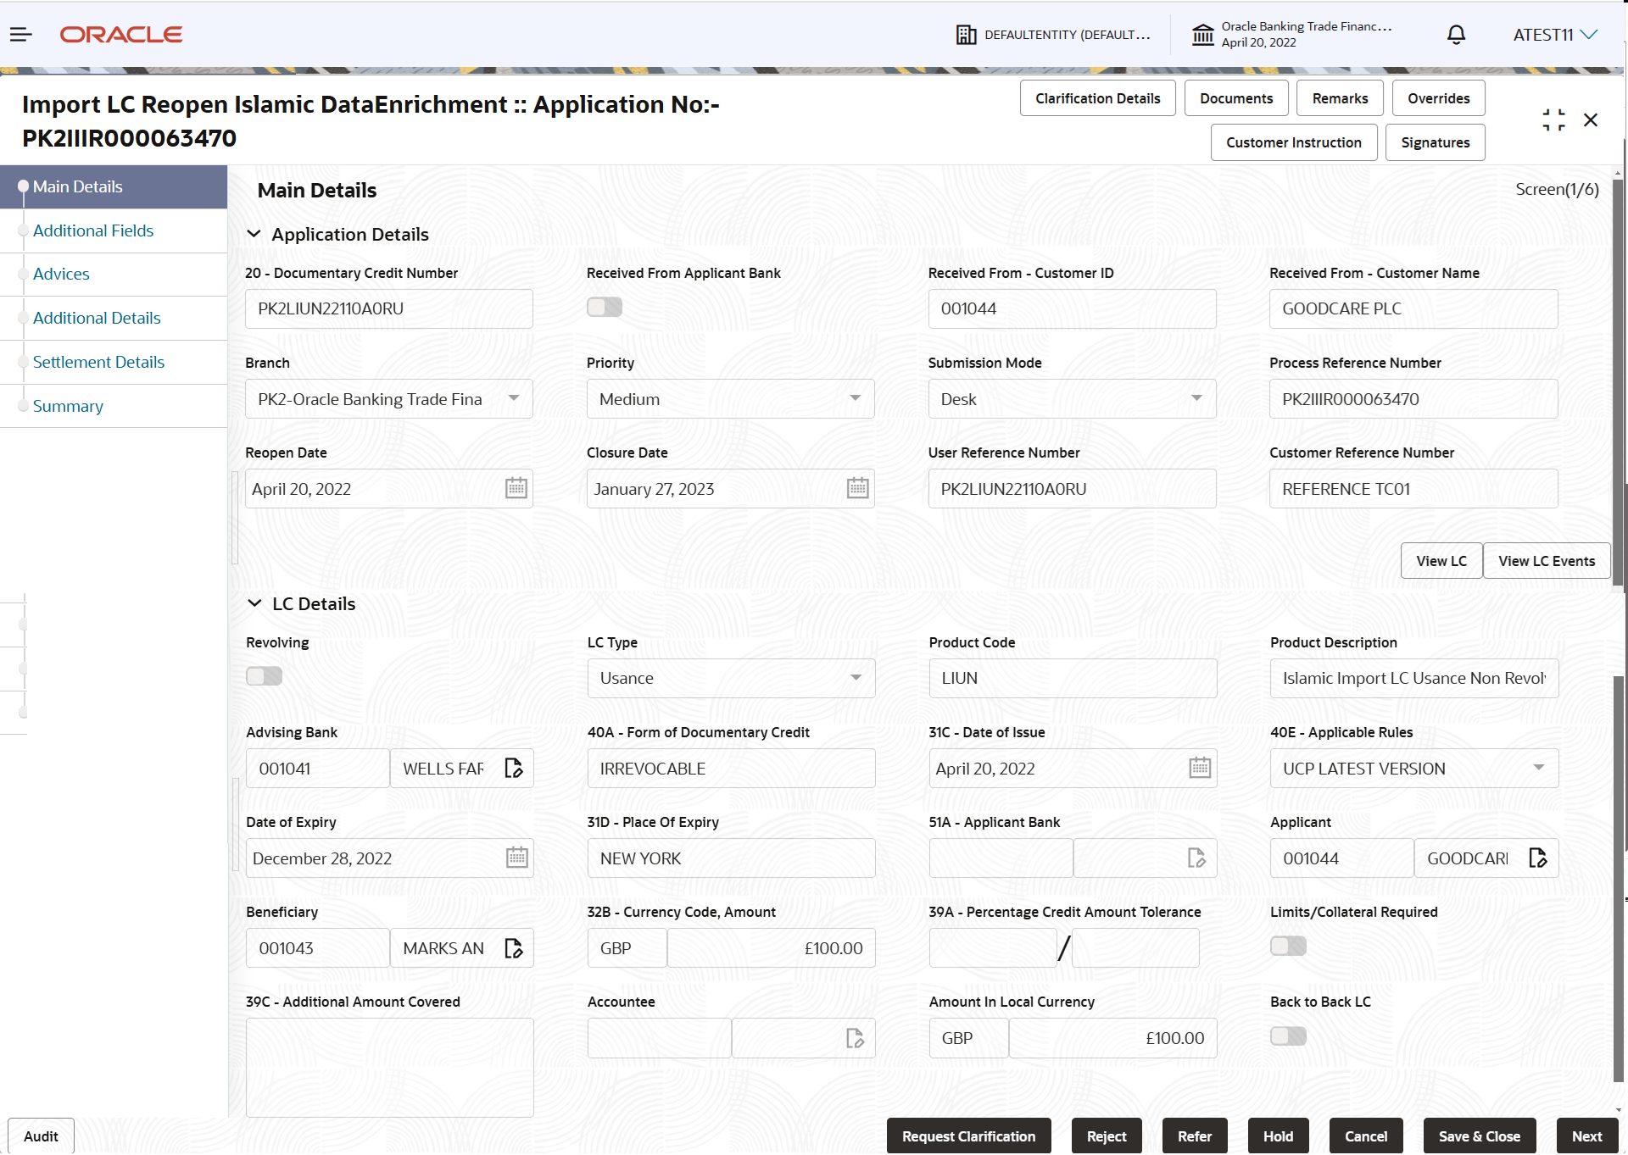1628x1155 pixels.
Task: Open the Reopen Date calendar picker
Action: [516, 488]
